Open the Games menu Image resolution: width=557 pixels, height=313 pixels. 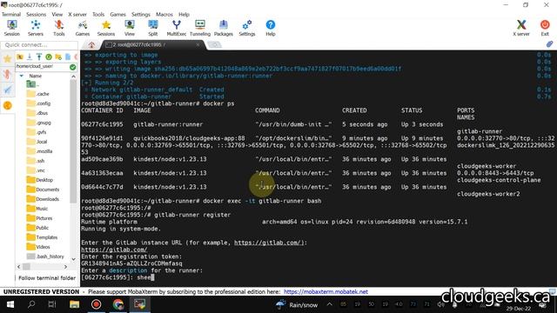coord(117,14)
